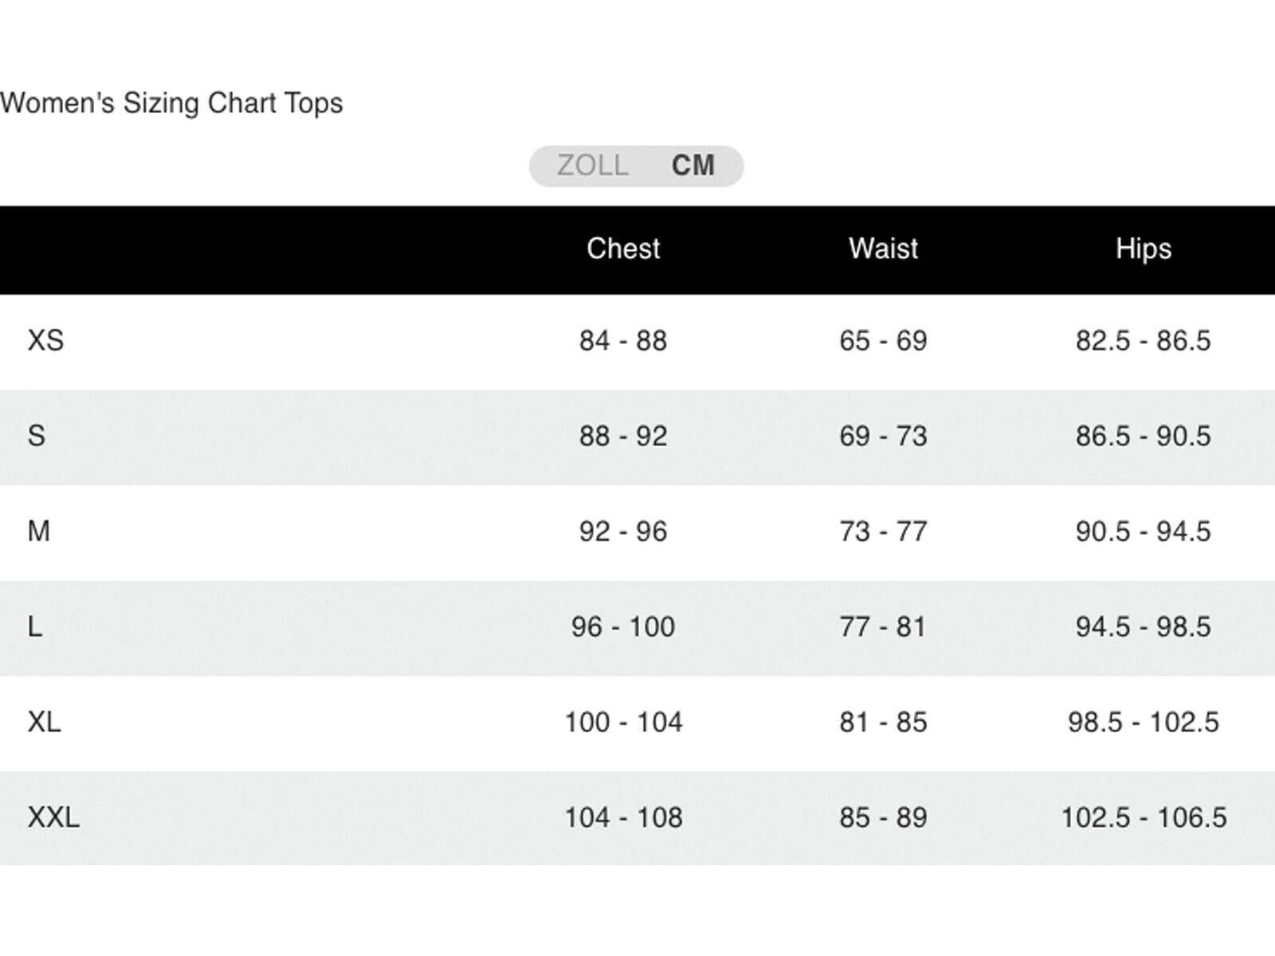Select the XXL size row label
This screenshot has width=1275, height=956.
pos(53,817)
